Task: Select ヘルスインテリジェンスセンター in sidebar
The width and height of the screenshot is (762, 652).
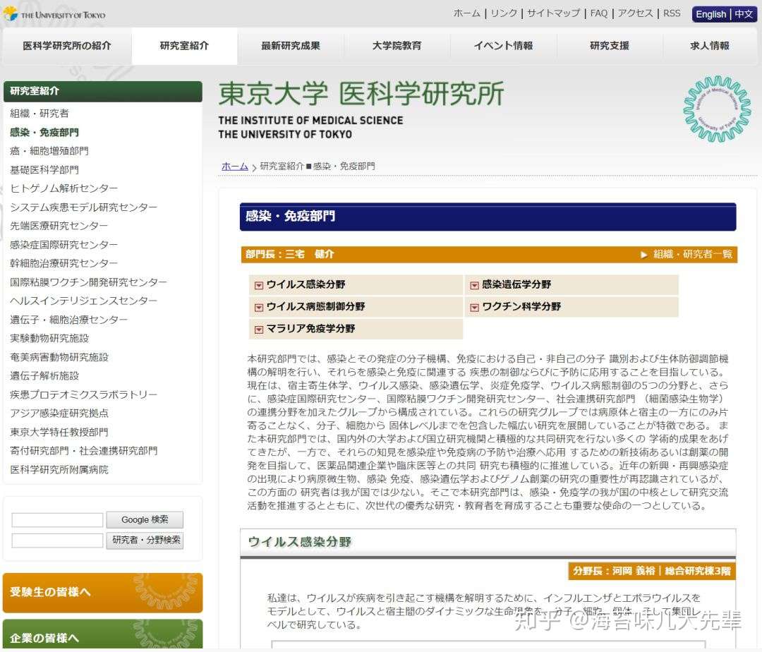Action: point(83,301)
